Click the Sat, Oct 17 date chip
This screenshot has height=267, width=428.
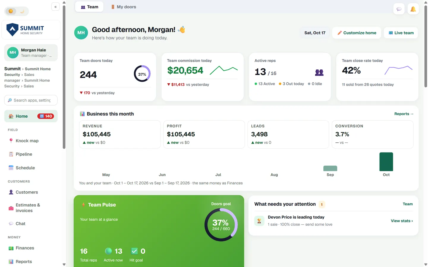[315, 33]
